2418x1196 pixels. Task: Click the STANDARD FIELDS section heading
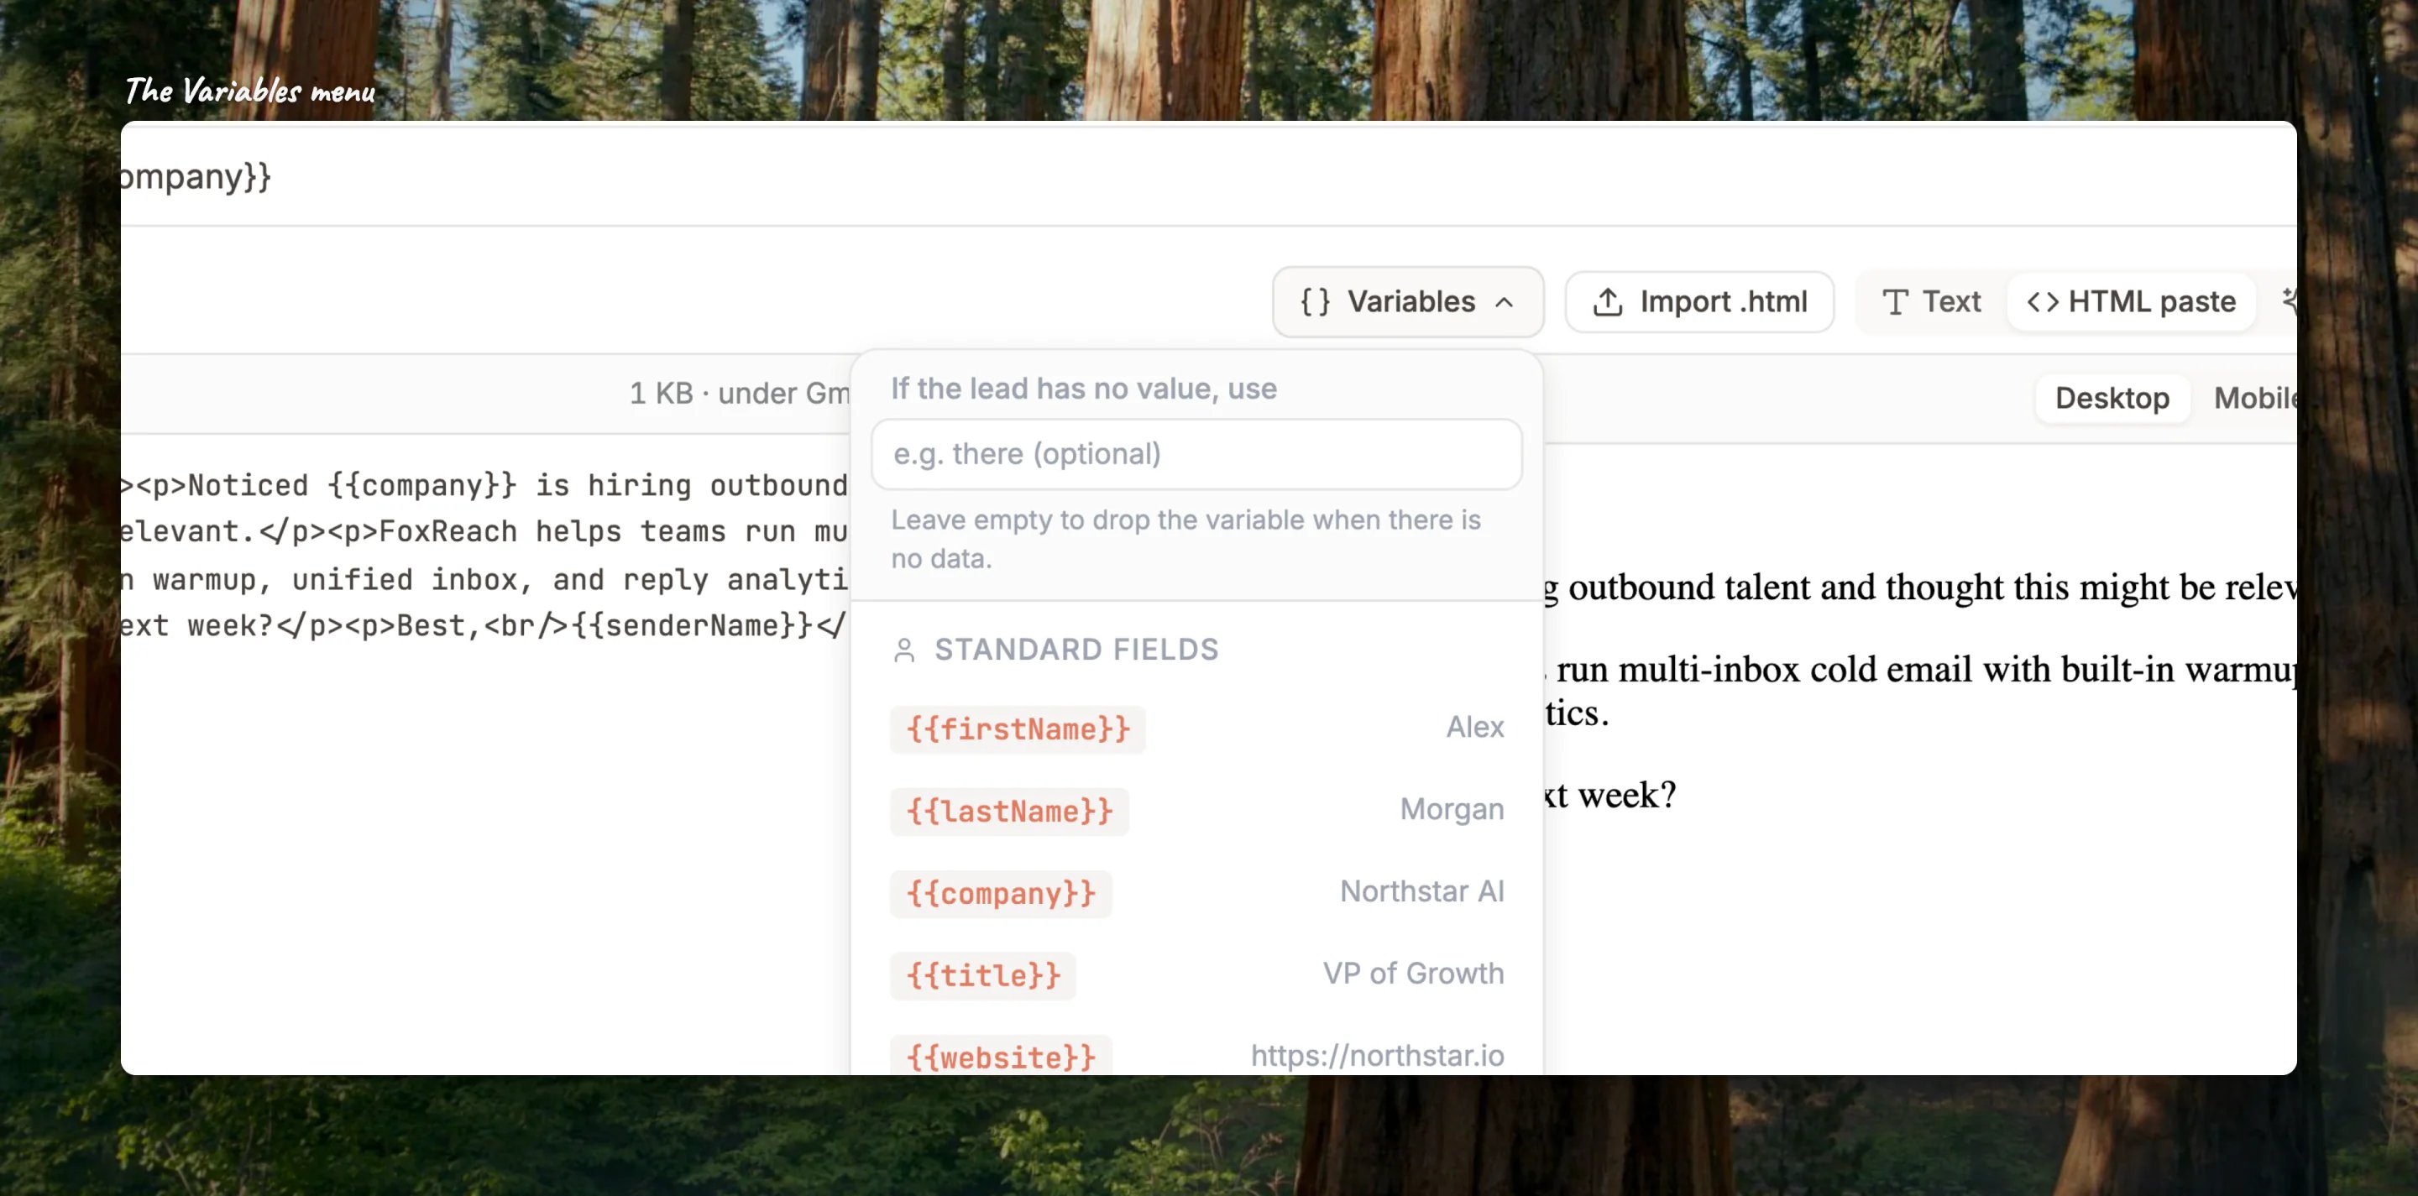[x=1076, y=650]
